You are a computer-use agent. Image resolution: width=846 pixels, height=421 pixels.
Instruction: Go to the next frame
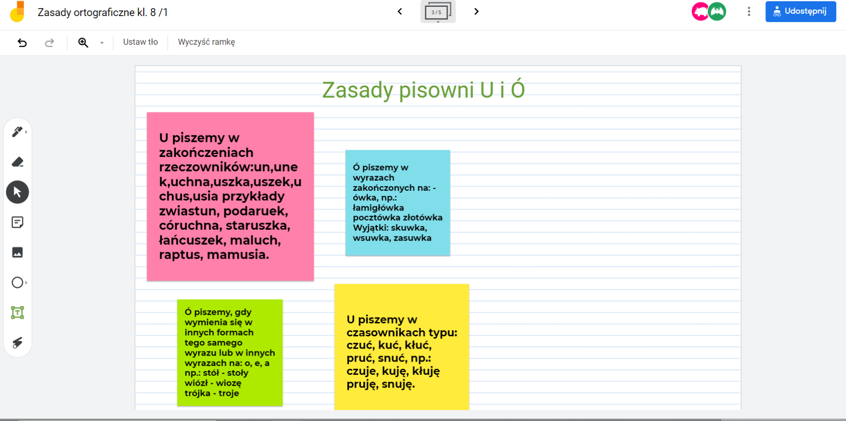(476, 11)
